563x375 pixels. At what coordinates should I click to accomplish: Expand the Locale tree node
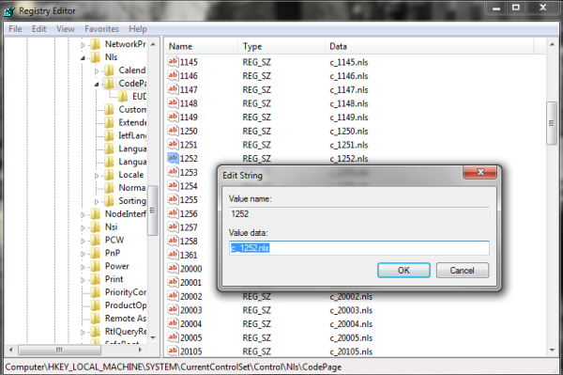[x=97, y=176]
